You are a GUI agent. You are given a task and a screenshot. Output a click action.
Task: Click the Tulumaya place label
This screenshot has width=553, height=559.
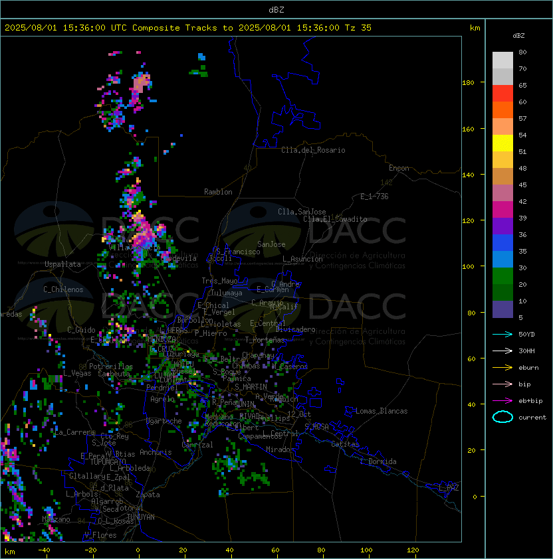point(227,293)
